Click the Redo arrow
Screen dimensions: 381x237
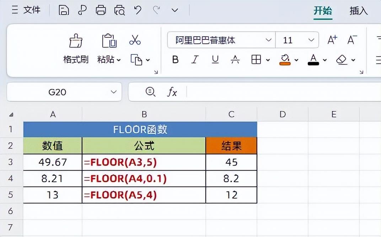pos(156,10)
